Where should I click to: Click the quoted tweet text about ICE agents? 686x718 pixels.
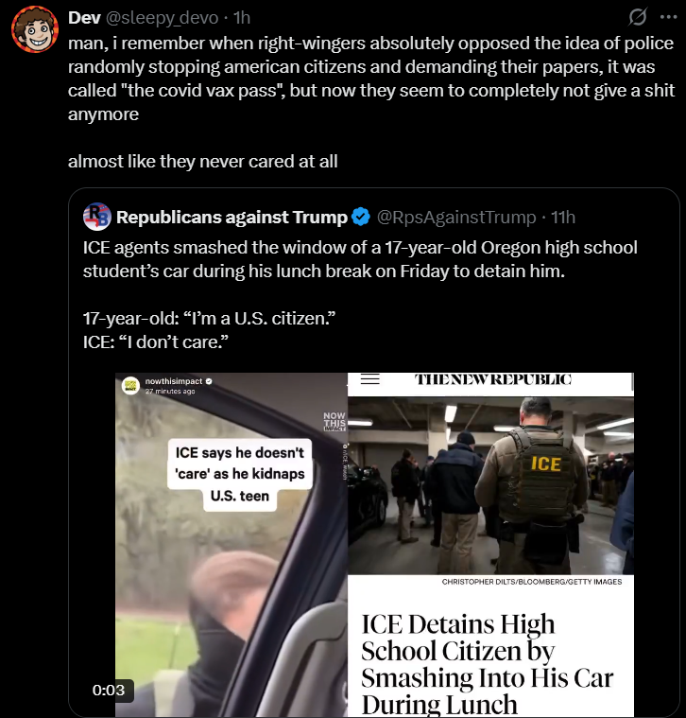pos(360,259)
